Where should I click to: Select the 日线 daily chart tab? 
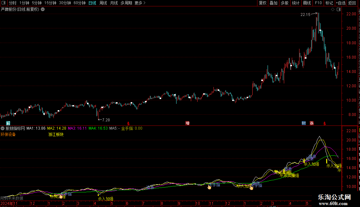point(92,3)
